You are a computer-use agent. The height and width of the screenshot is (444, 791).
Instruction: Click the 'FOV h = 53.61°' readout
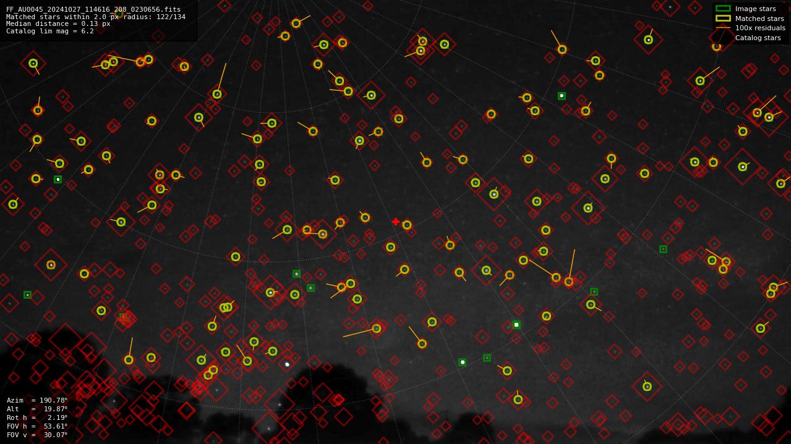pyautogui.click(x=37, y=426)
